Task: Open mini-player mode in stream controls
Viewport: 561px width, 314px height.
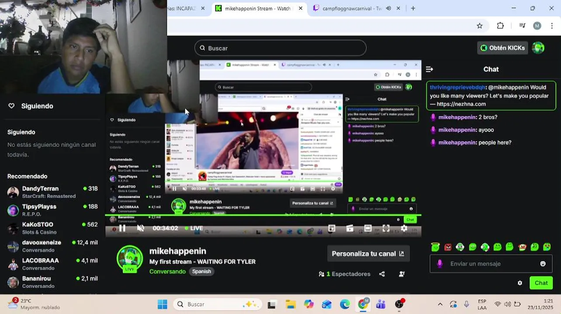Action: pos(332,228)
